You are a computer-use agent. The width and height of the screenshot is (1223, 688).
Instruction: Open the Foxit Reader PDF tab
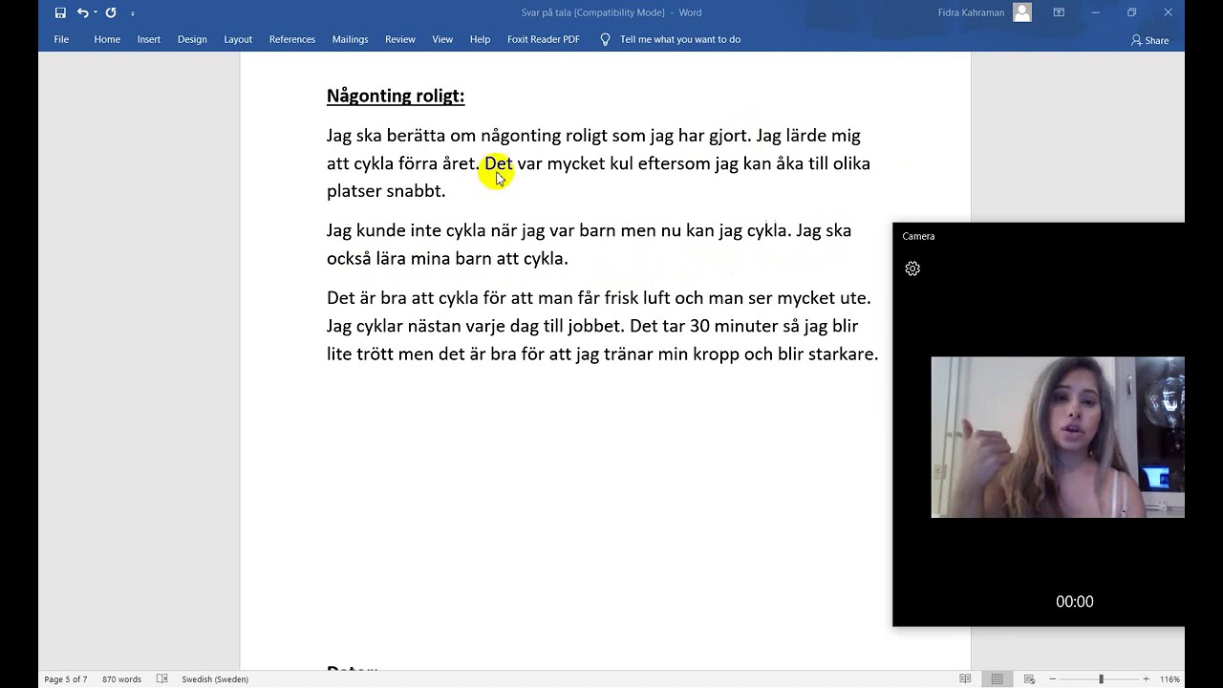(544, 39)
